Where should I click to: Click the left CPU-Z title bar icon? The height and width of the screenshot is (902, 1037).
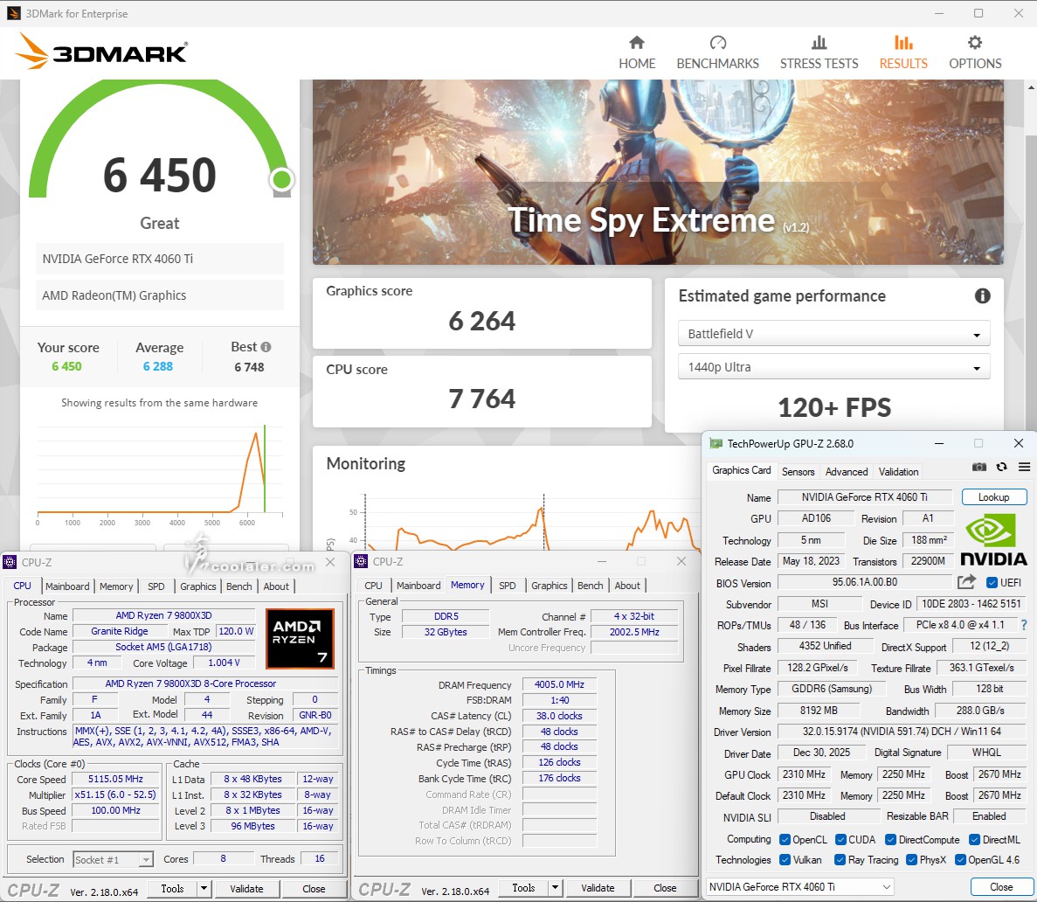click(x=10, y=563)
